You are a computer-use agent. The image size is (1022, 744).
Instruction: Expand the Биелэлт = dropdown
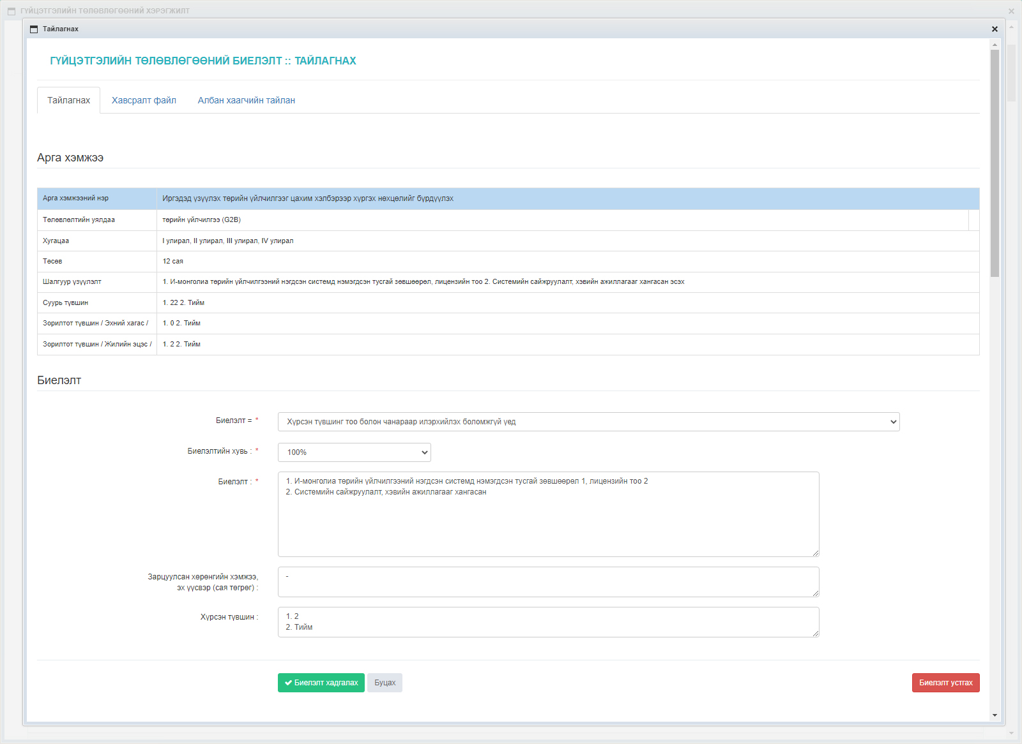pos(588,422)
